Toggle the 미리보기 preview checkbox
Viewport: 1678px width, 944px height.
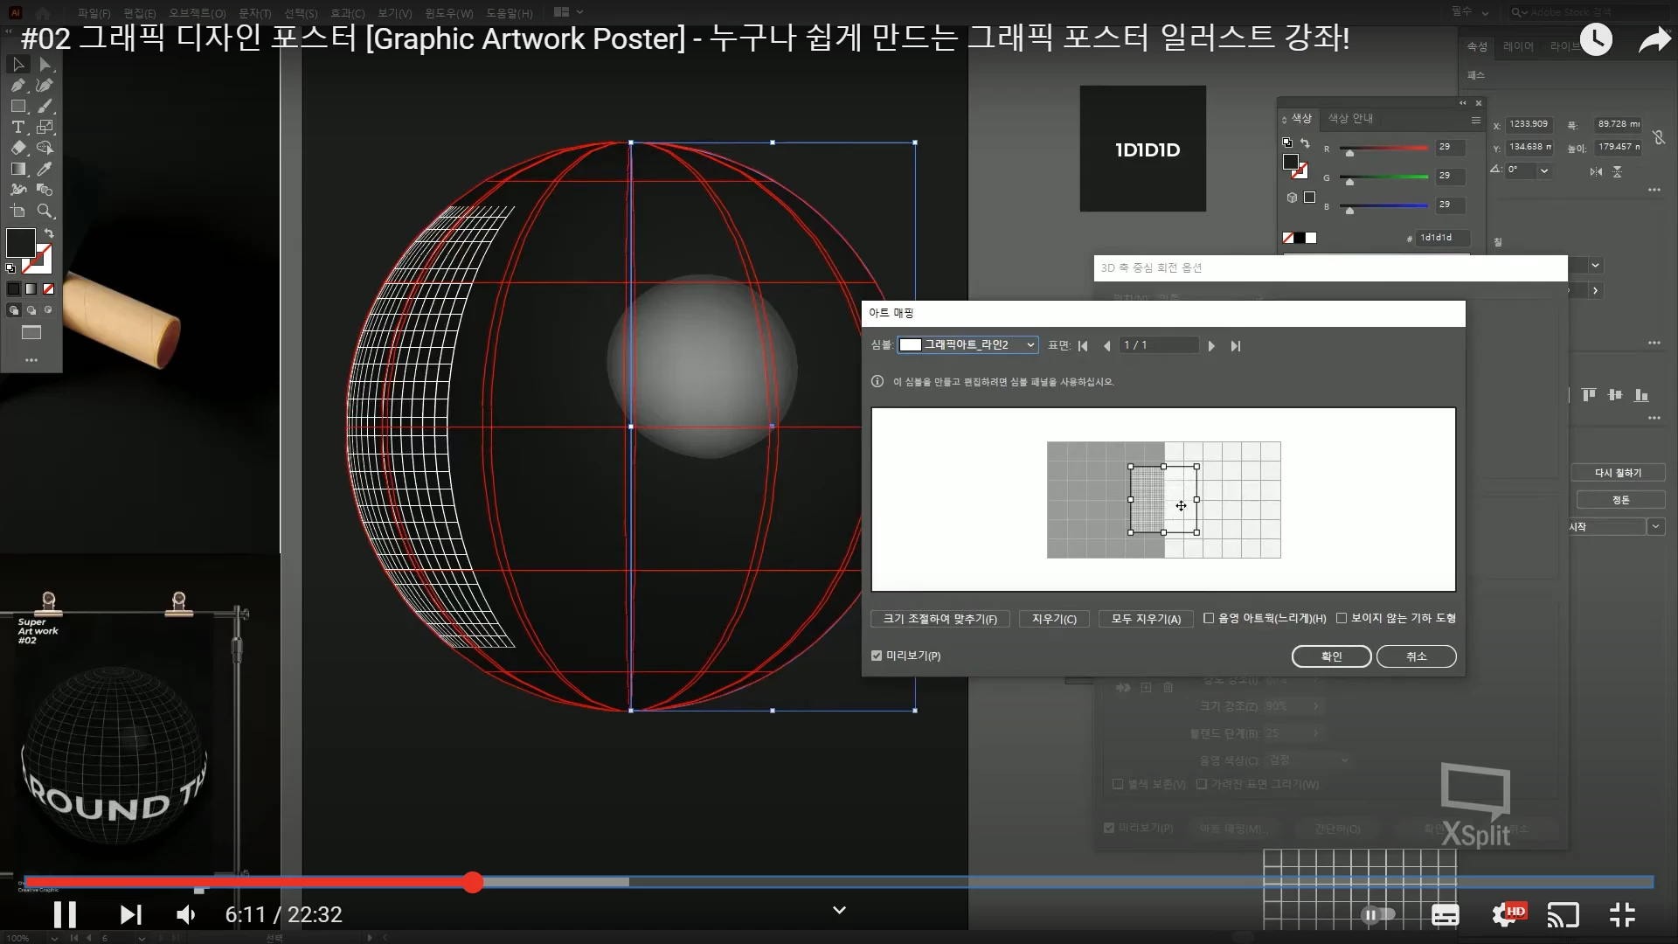pos(877,656)
